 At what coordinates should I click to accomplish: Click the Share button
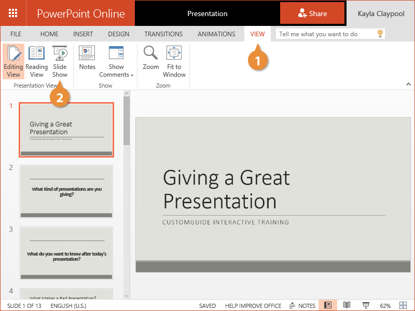point(312,13)
